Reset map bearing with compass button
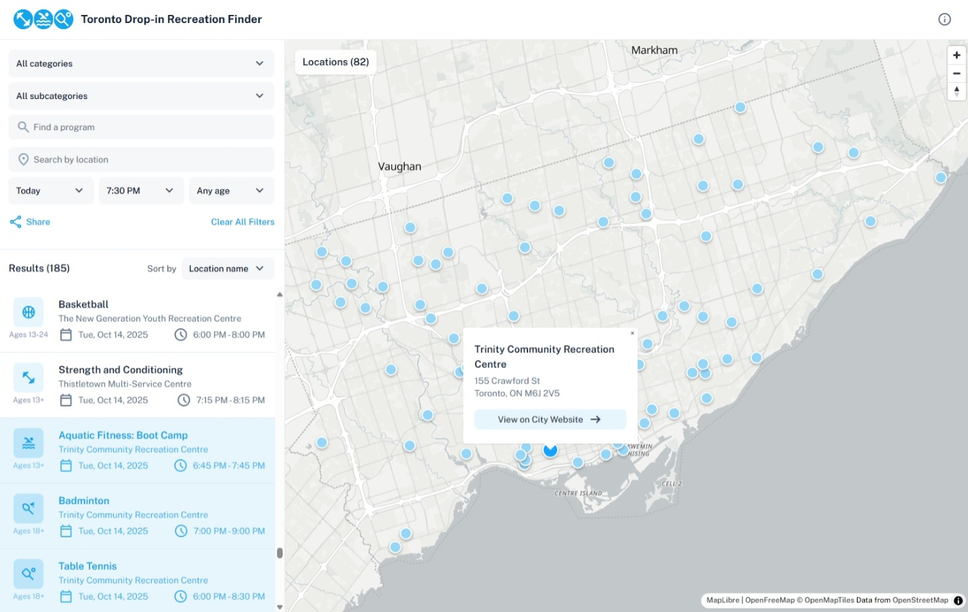Screen dimensions: 968x612 click(x=956, y=91)
